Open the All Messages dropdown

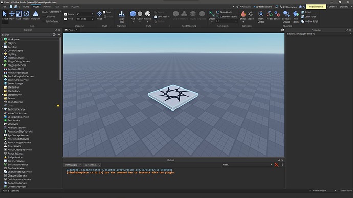pos(73,165)
